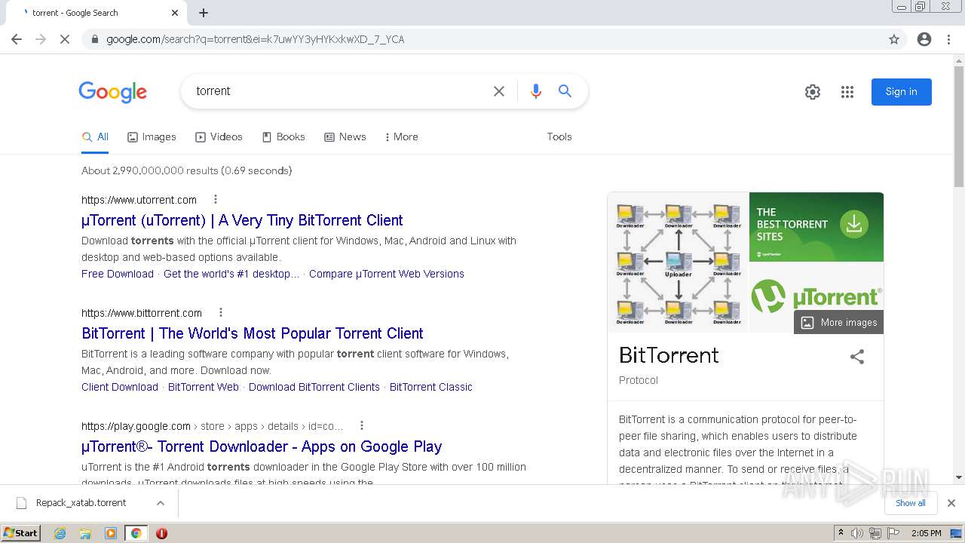The image size is (965, 543).
Task: Select the All search tab
Action: click(x=96, y=137)
